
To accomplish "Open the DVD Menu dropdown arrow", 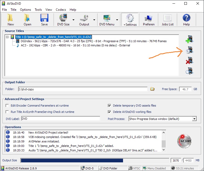I will 117,20.
